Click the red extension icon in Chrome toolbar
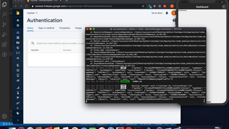The width and height of the screenshot is (229, 129). pos(165,6)
